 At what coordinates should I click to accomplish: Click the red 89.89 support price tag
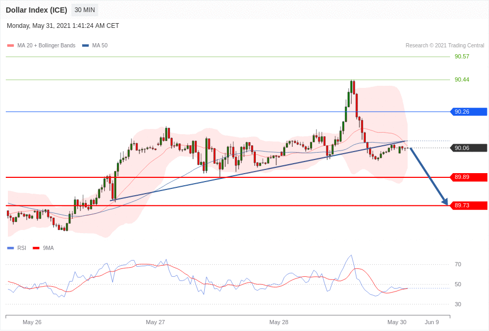point(468,177)
